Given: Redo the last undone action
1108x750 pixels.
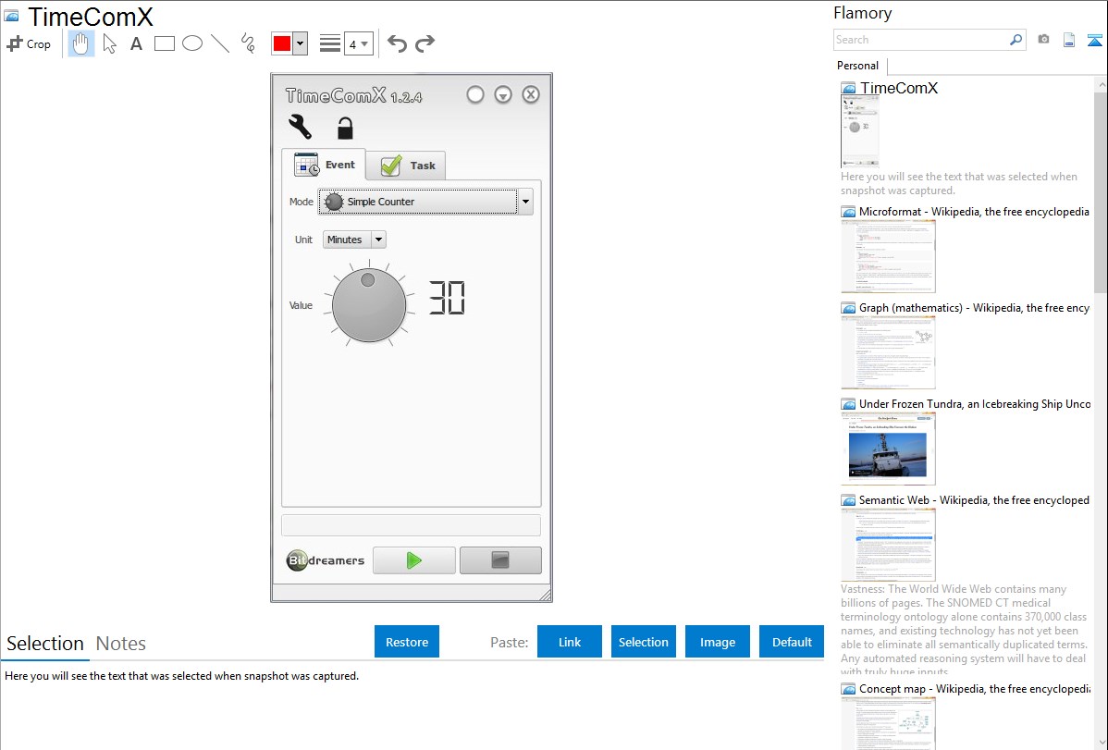Looking at the screenshot, I should [x=425, y=43].
